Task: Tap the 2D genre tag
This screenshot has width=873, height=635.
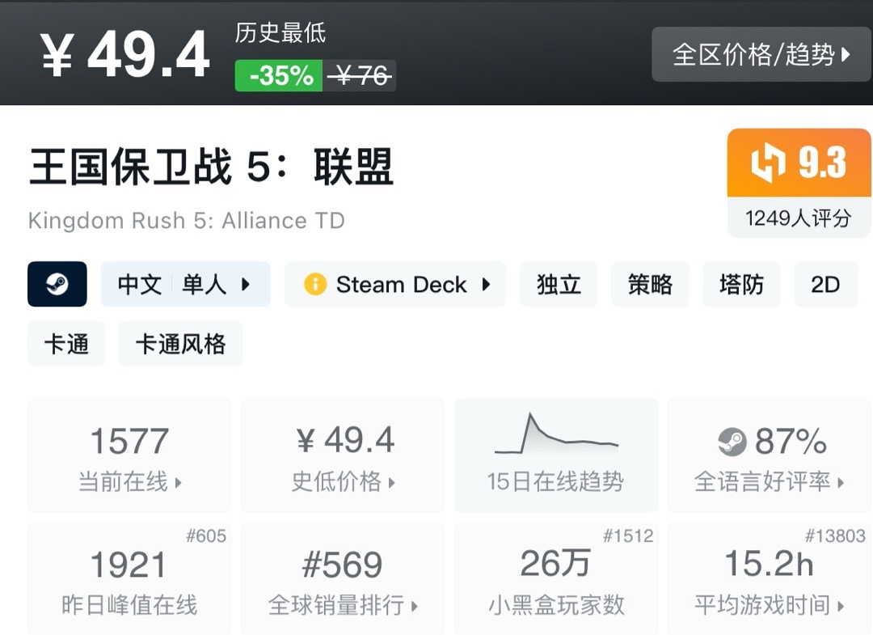Action: (825, 285)
